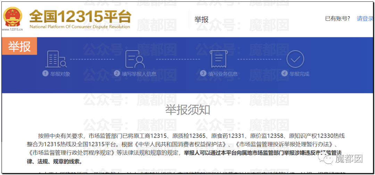
Task: Click the orange 举报 tab badge
Action: (x=19, y=46)
